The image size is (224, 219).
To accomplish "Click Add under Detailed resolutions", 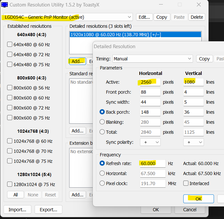I will (x=78, y=61).
